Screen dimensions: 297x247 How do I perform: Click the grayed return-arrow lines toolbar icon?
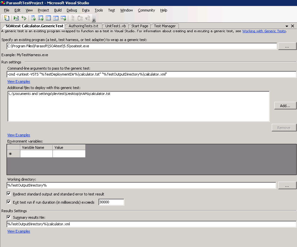[88, 18]
